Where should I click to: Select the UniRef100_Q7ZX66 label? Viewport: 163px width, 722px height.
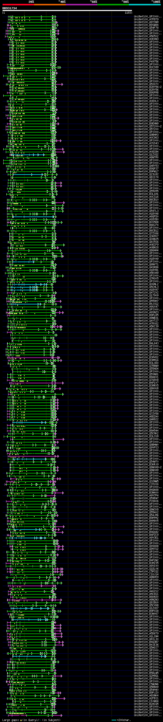[146, 234]
